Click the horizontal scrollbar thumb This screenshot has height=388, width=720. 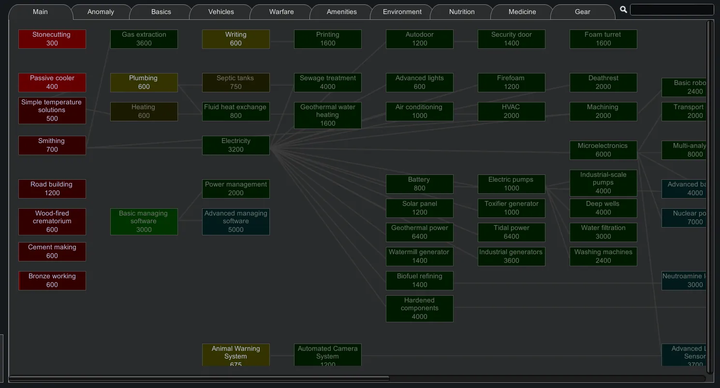pyautogui.click(x=199, y=378)
